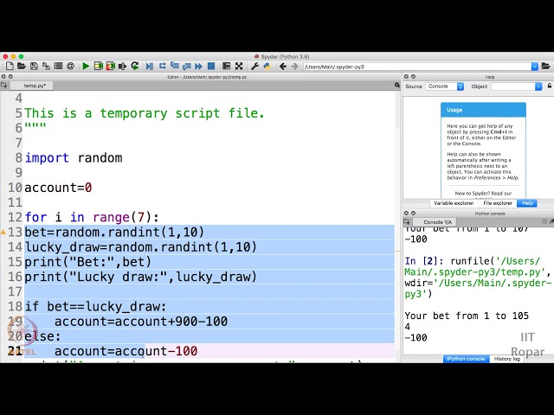This screenshot has height=415, width=554.
Task: Save the current file
Action: [34, 66]
